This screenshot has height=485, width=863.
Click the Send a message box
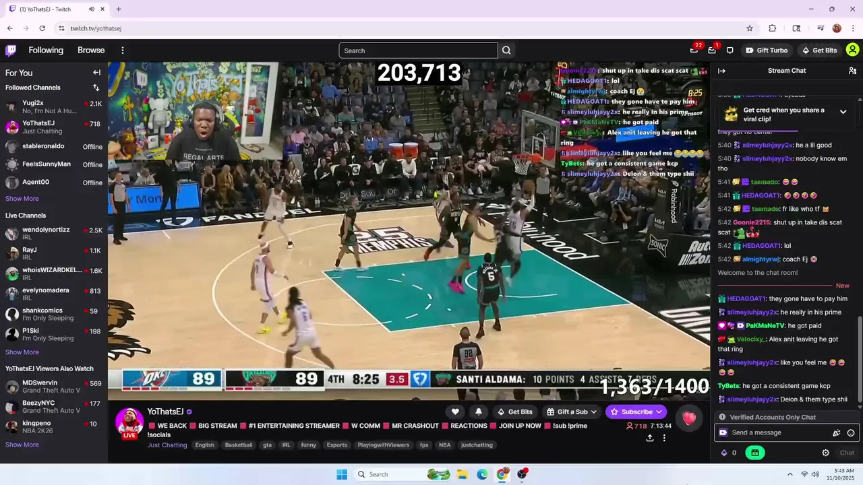pos(785,433)
